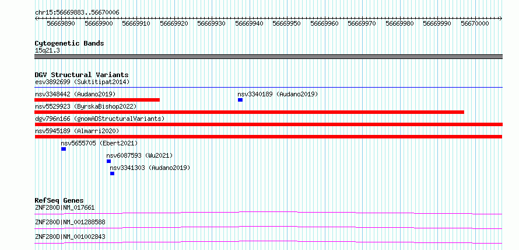519x250 pixels.
Task: Click ruler position 56669910
Action: [136, 23]
